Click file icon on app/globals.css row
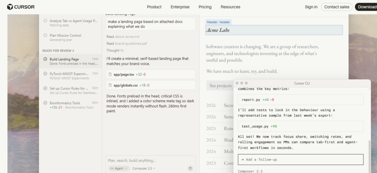Screen dimensions: 377x173 click(x=110, y=85)
